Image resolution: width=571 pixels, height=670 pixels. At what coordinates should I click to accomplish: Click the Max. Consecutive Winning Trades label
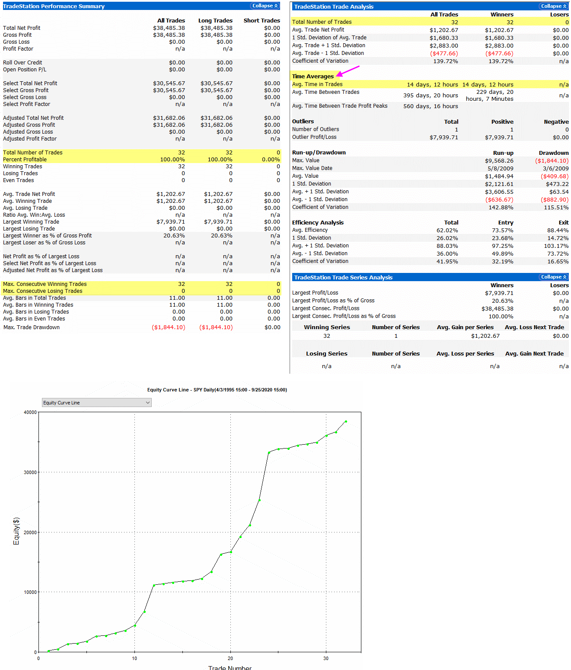(45, 284)
